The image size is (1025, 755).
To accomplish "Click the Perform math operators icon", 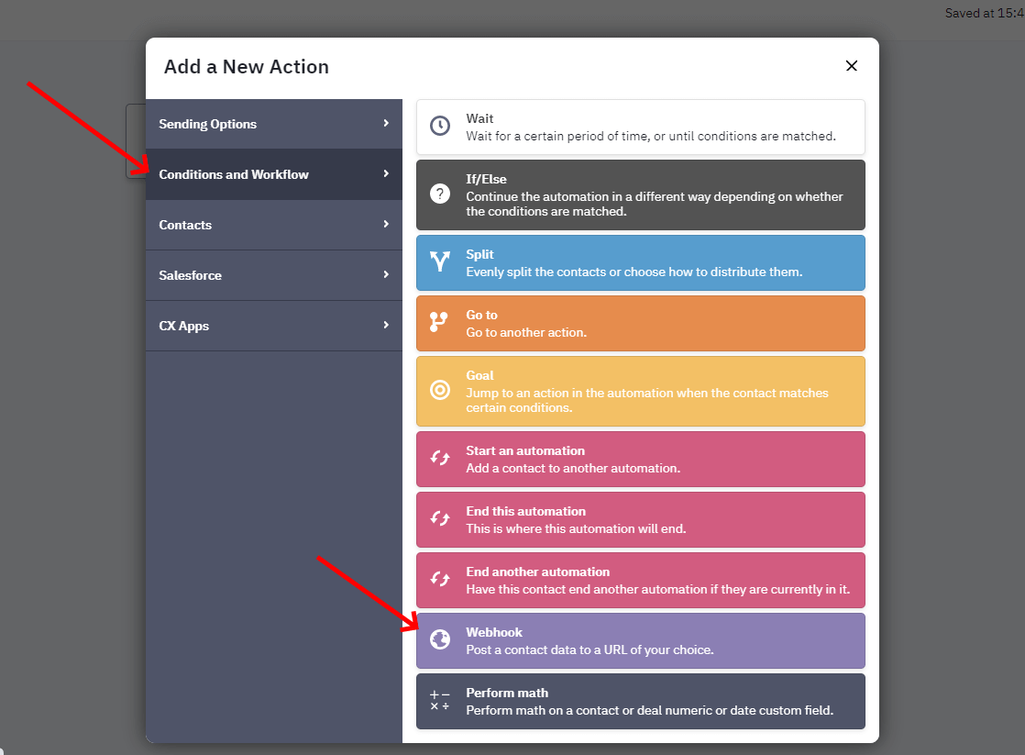I will click(440, 701).
